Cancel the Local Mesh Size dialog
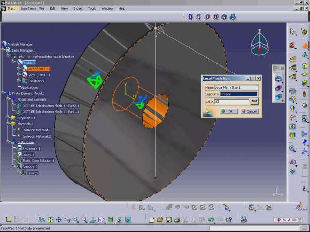 pos(250,111)
